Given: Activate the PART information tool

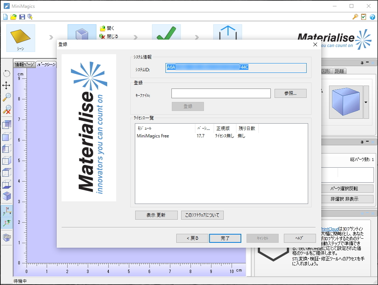Looking at the screenshot, I should point(6,237).
